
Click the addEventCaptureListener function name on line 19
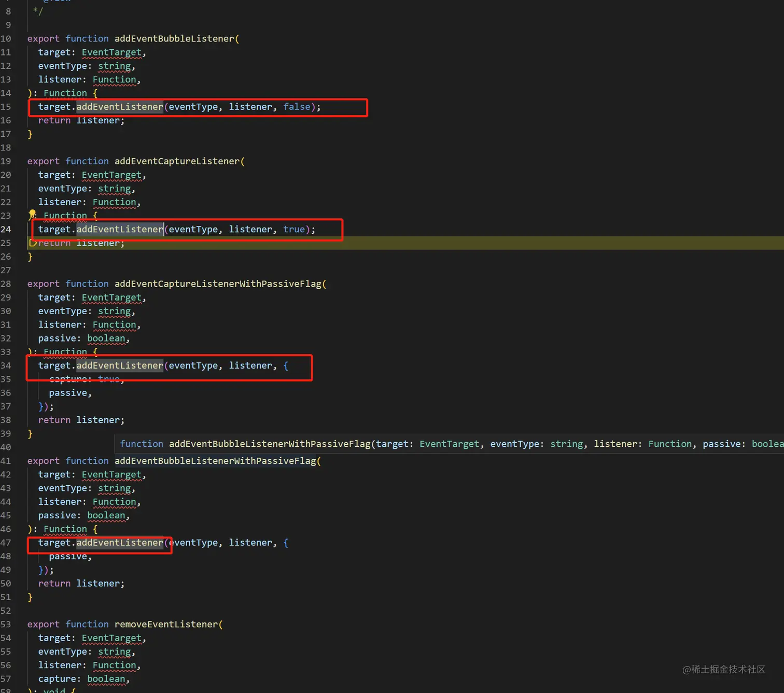[177, 161]
